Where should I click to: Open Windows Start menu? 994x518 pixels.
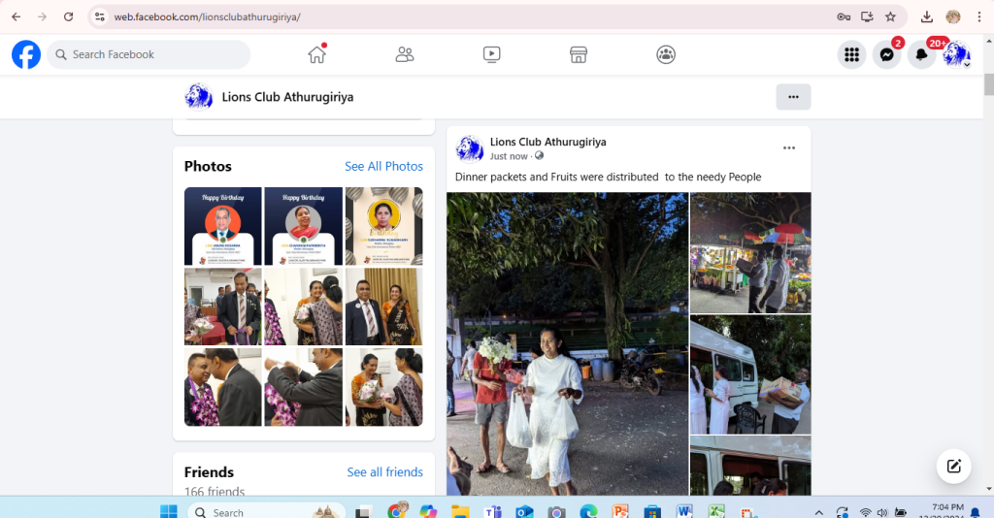[x=169, y=511]
